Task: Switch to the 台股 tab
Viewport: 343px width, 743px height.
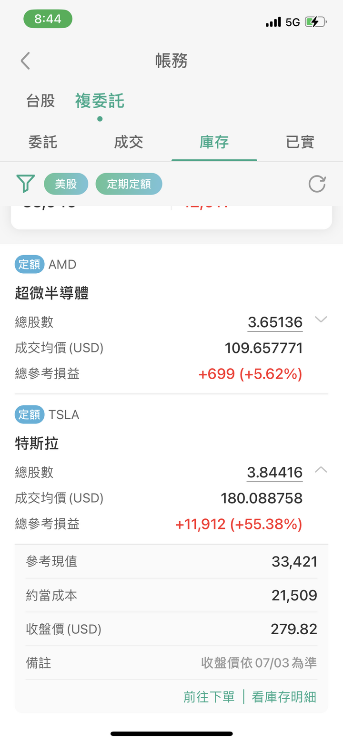Action: pyautogui.click(x=40, y=101)
